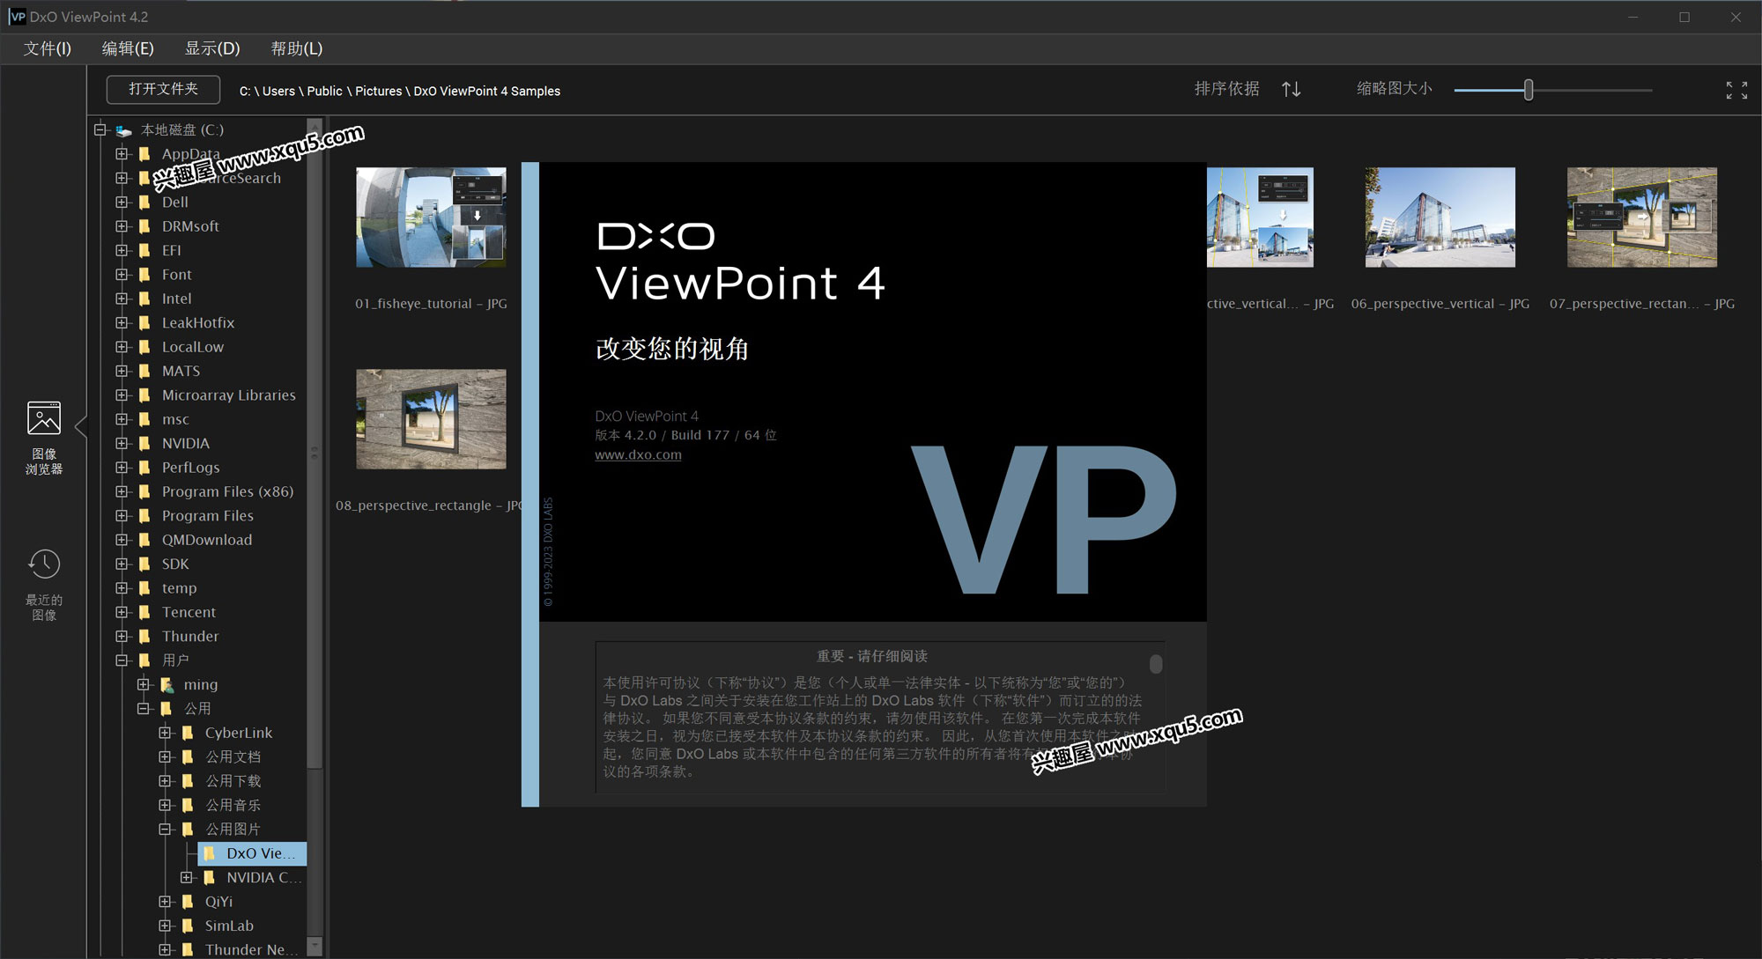The width and height of the screenshot is (1762, 959).
Task: Expand the Tencent folder node
Action: 122,613
